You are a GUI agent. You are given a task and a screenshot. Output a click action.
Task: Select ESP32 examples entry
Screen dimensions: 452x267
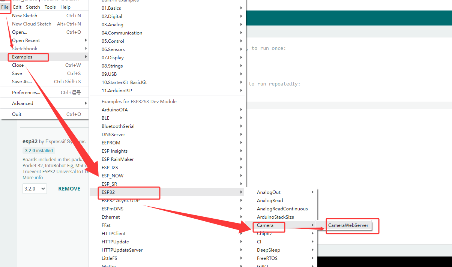tap(167, 192)
